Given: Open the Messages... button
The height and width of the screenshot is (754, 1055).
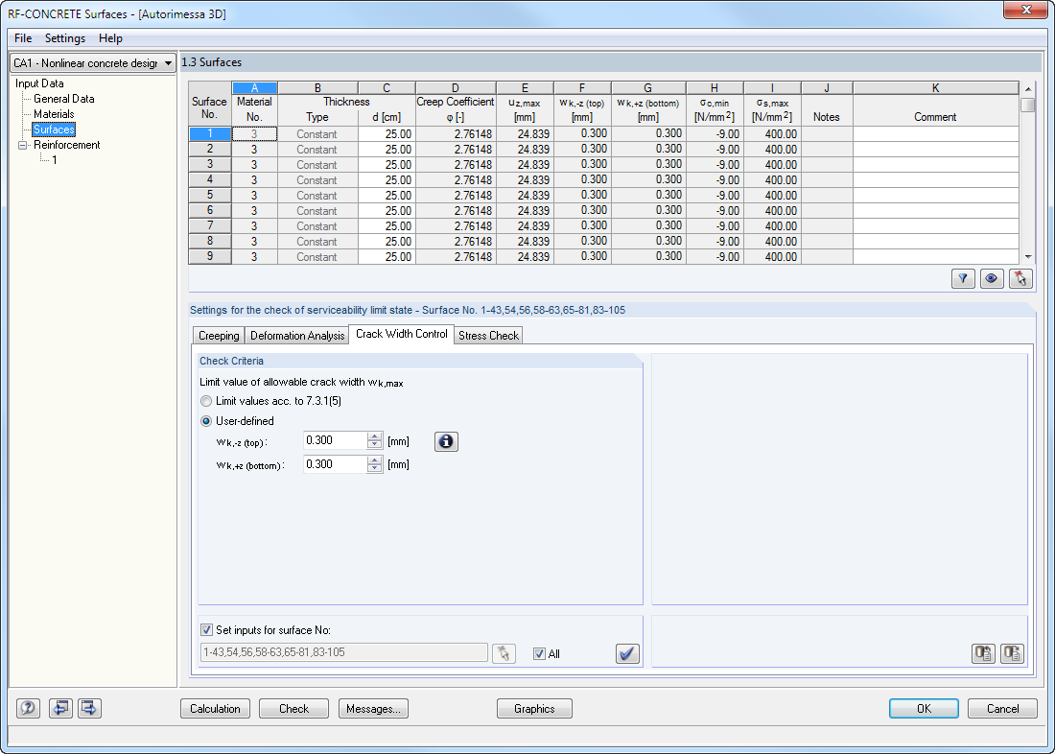Looking at the screenshot, I should coord(373,708).
